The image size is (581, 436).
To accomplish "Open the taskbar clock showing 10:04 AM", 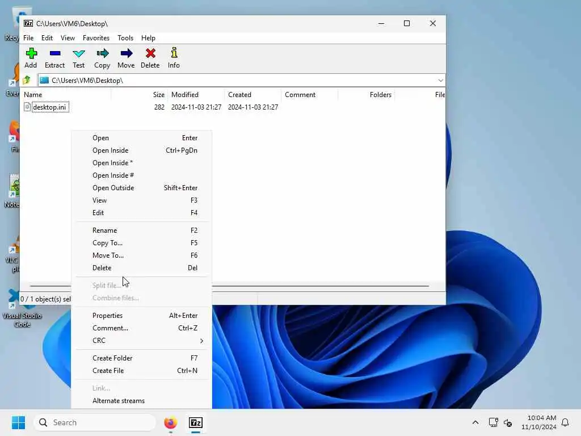I will 539,422.
